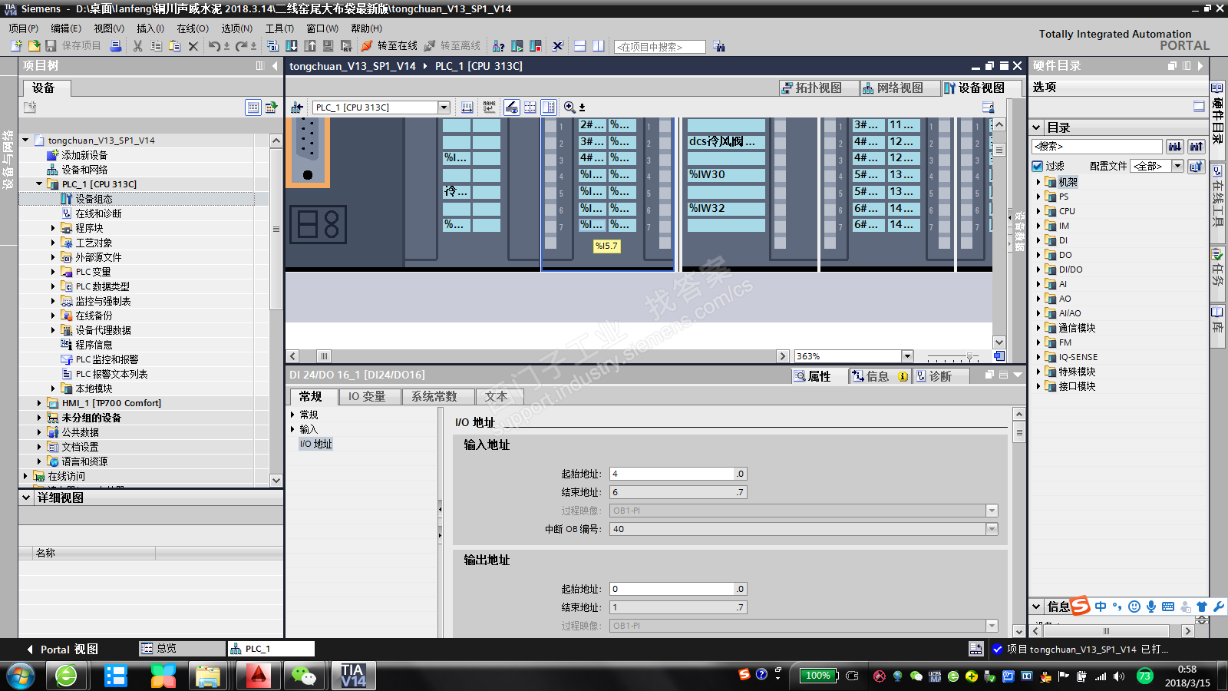
Task: Click the start CPU icon
Action: pyautogui.click(x=517, y=46)
